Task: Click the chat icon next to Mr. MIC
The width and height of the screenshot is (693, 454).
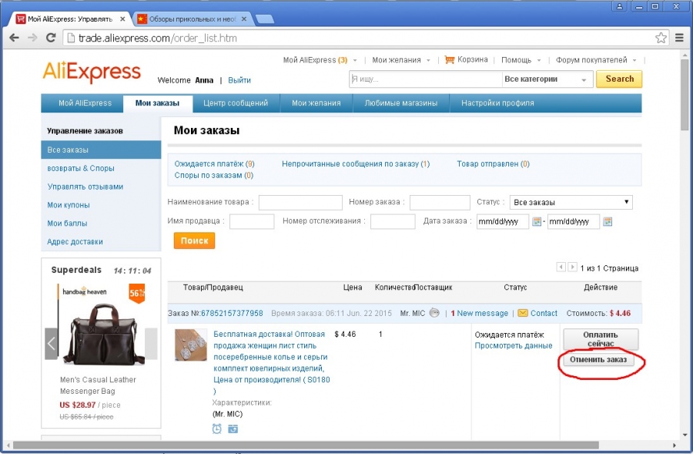Action: click(434, 312)
